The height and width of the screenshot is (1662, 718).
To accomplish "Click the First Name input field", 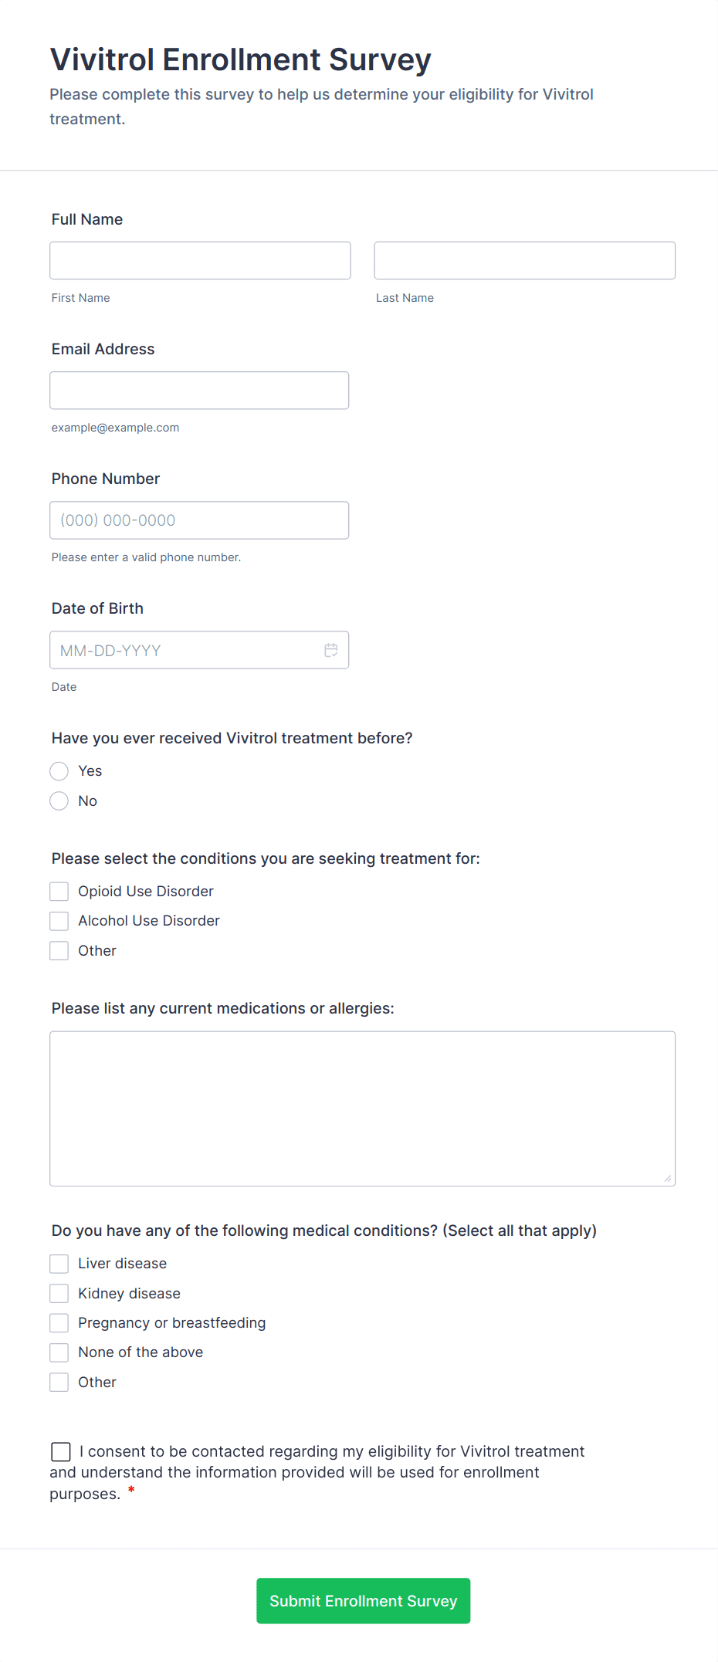I will [199, 260].
